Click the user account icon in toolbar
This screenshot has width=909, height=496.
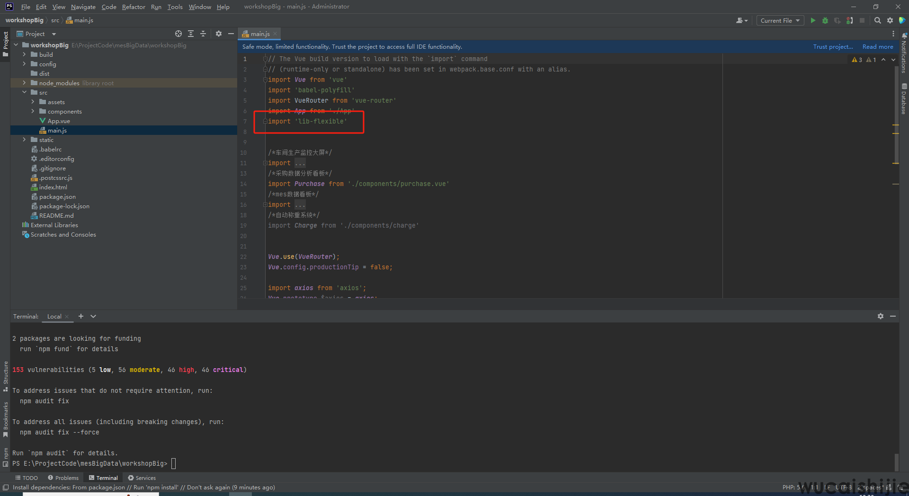coord(742,20)
